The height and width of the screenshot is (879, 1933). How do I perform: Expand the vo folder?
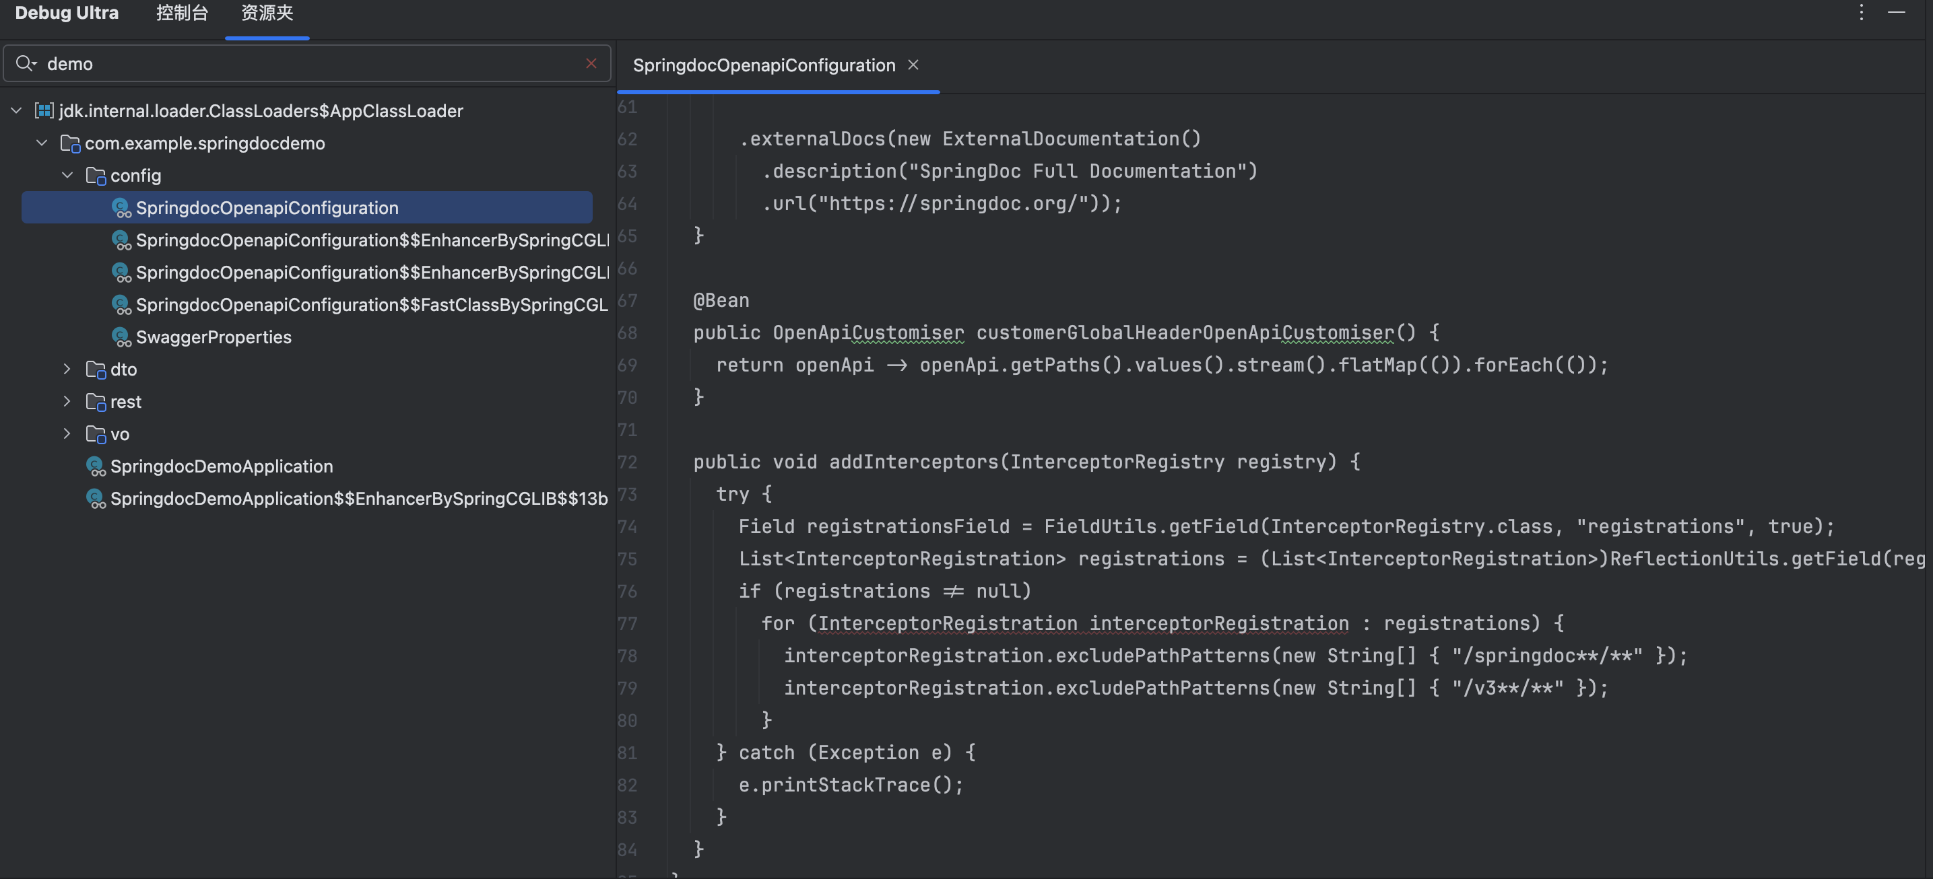(67, 434)
